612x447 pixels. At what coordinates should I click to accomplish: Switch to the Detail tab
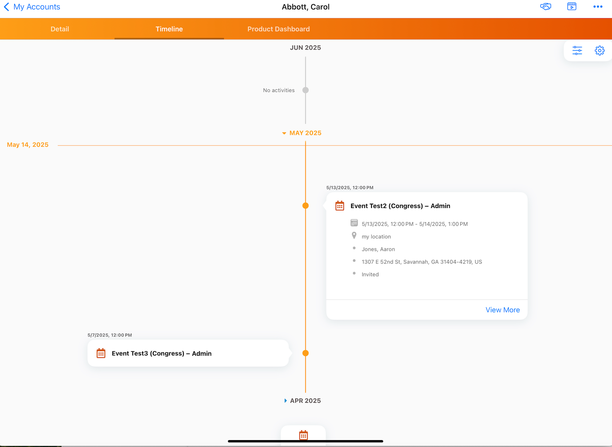click(x=60, y=29)
